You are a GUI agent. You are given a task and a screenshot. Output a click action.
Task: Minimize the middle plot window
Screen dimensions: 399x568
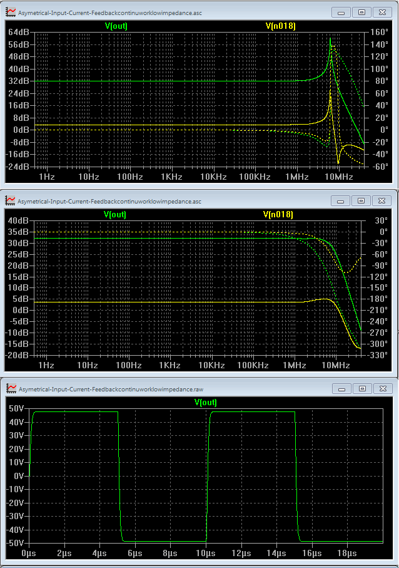(340, 200)
